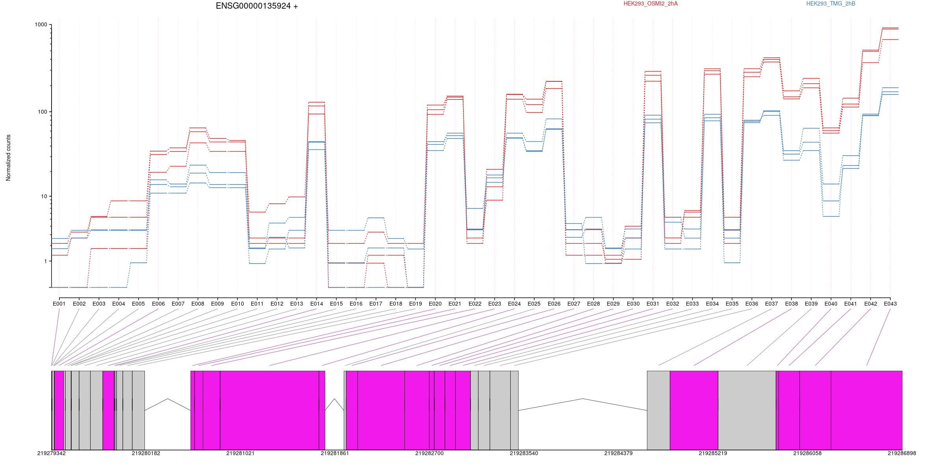
Task: Click the gene title ENSG00000135924 +
Action: (257, 6)
